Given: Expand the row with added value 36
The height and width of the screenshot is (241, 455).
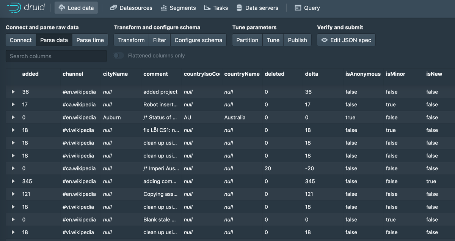Looking at the screenshot, I should (x=13, y=92).
